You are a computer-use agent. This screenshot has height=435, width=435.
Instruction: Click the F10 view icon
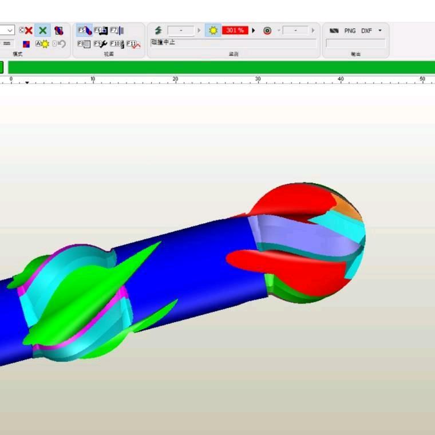(x=117, y=43)
